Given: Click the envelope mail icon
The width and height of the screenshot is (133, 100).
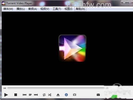Looking at the screenshot, I should click(98, 95).
